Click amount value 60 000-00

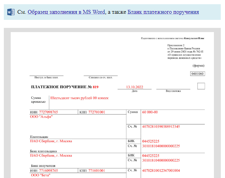coord(150,112)
